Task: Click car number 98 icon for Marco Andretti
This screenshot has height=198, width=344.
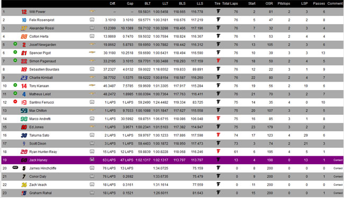Action: [x=24, y=119]
